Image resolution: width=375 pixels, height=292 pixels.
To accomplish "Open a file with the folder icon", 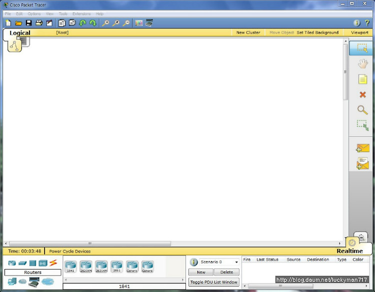I will [18, 23].
